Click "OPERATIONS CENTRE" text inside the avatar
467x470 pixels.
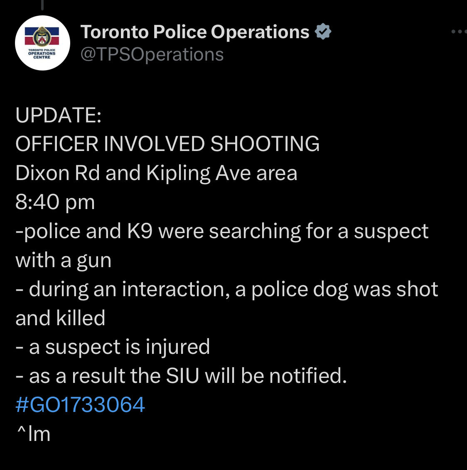coord(42,55)
